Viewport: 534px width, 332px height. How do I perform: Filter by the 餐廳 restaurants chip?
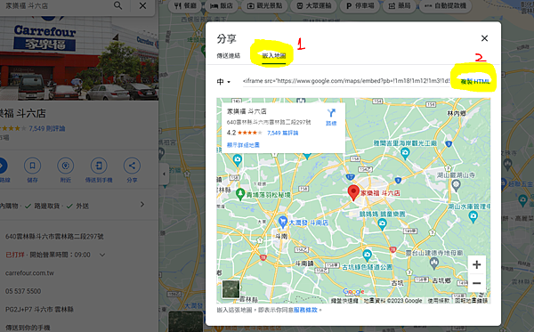pos(185,6)
